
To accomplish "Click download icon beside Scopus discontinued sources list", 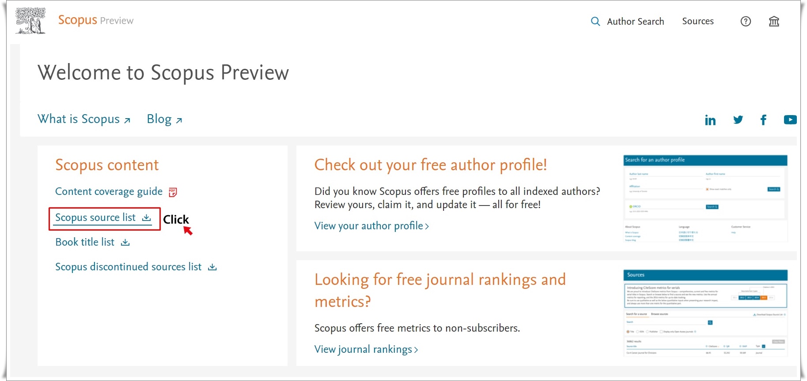I will [212, 267].
